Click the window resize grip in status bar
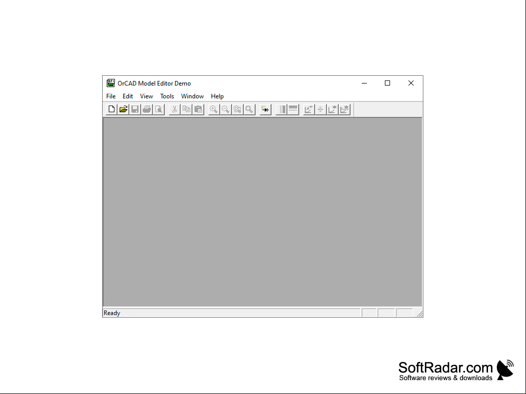This screenshot has height=394, width=526. 419,314
